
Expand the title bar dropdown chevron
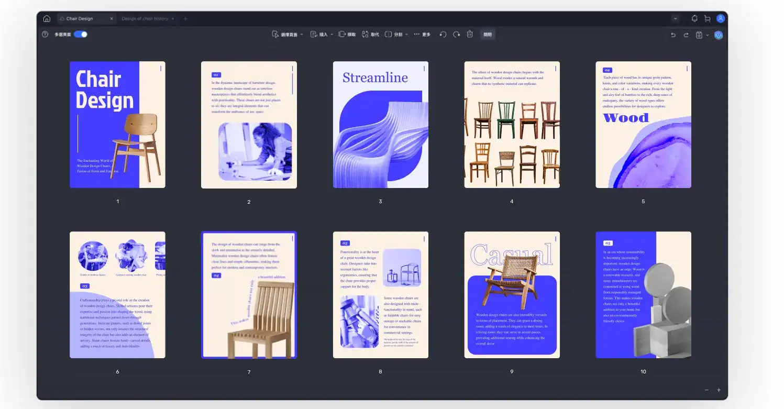coord(676,19)
